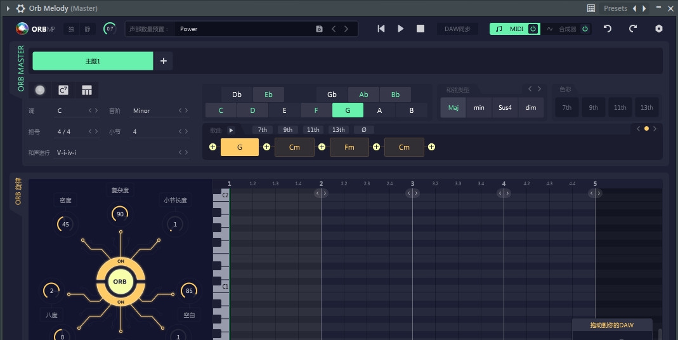
Task: Toggle the MIDI output power button
Action: point(533,29)
